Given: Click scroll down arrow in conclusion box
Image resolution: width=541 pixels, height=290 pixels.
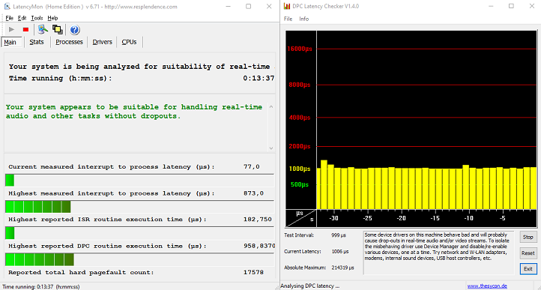Looking at the screenshot, I should tap(271, 148).
